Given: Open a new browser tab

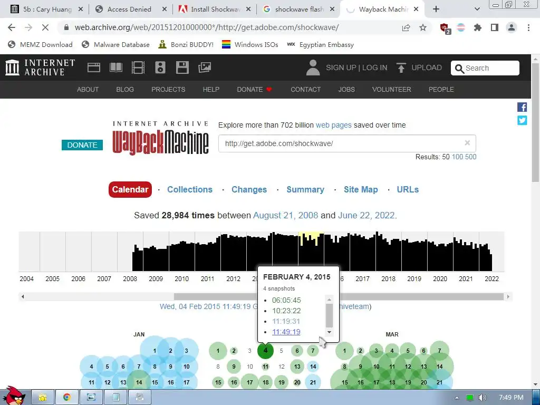Looking at the screenshot, I should point(436,9).
